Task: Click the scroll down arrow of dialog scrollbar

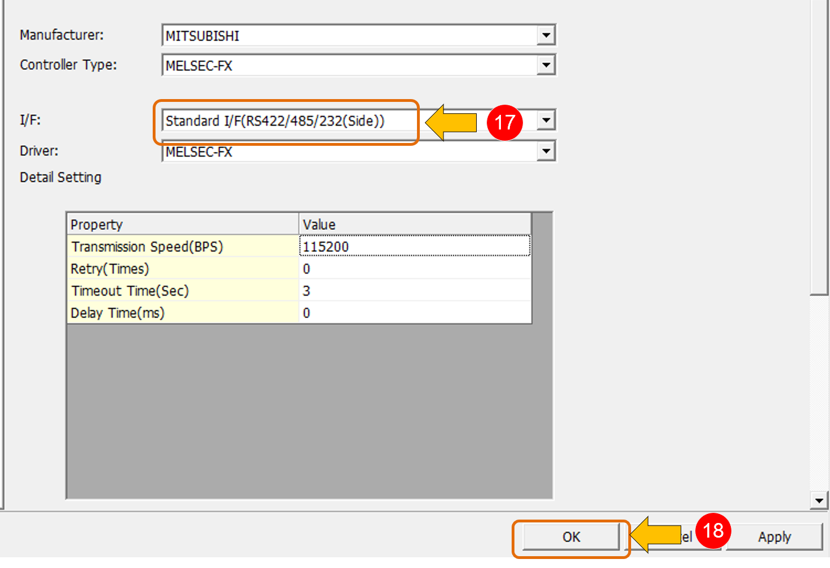Action: 819,500
